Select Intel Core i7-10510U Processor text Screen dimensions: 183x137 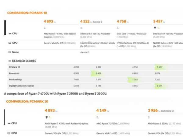[95, 34]
